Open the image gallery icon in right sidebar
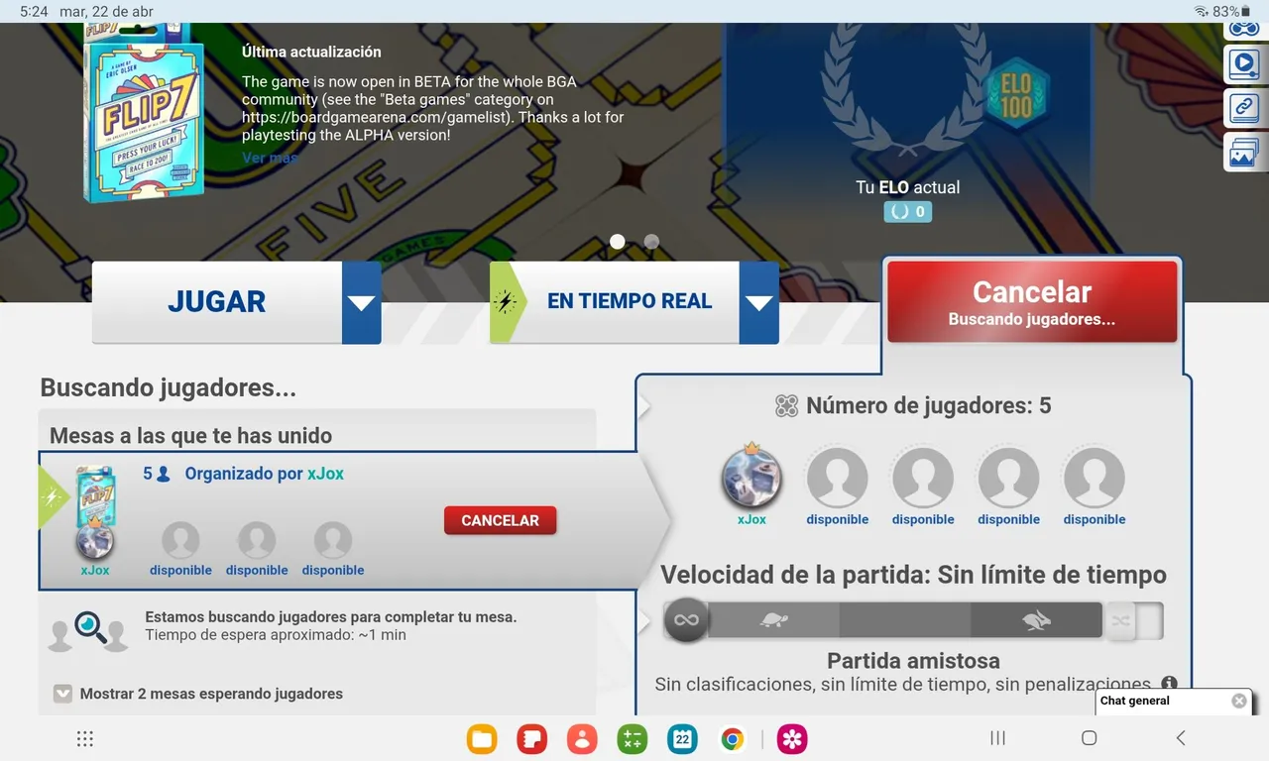 1243,153
